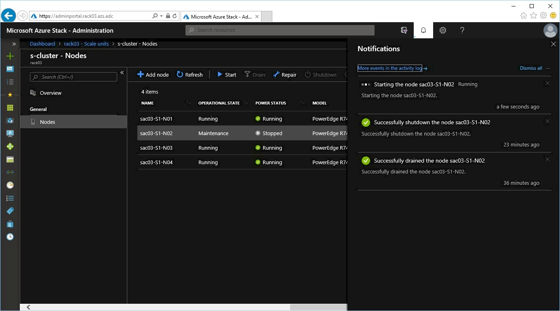Open the virtual networks angle-bracket dots icon
560x311 pixels.
[x=10, y=172]
